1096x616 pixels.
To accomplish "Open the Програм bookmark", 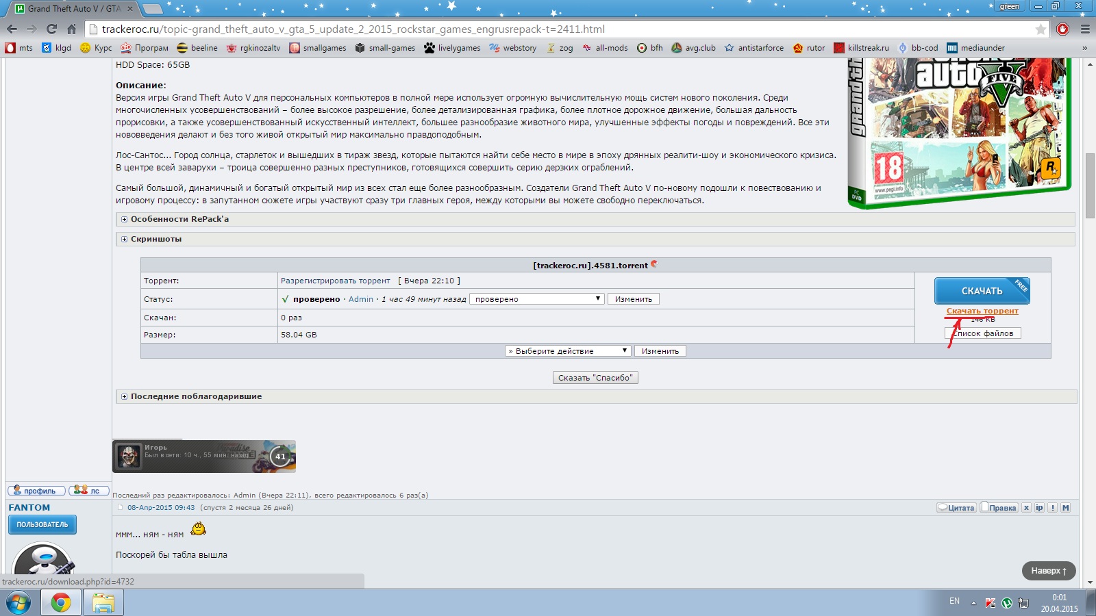I will coord(145,48).
